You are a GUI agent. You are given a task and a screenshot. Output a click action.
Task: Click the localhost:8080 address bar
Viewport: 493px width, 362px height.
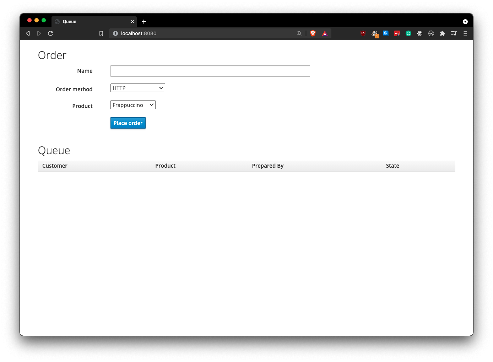coord(206,33)
